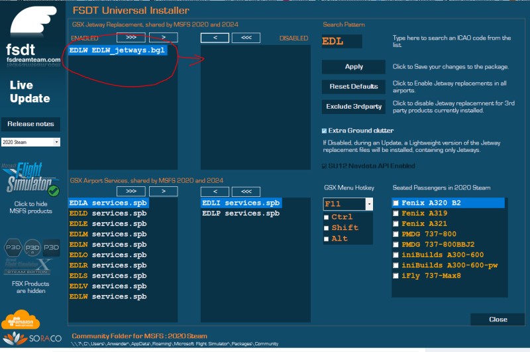Toggle the Extra Ground clutter checkbox
Image resolution: width=530 pixels, height=352 pixels.
point(325,131)
